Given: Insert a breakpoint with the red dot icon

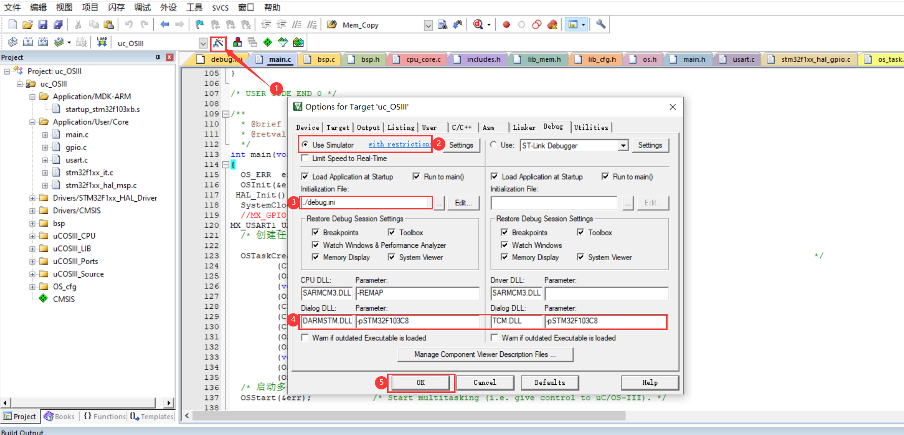Looking at the screenshot, I should [x=506, y=24].
